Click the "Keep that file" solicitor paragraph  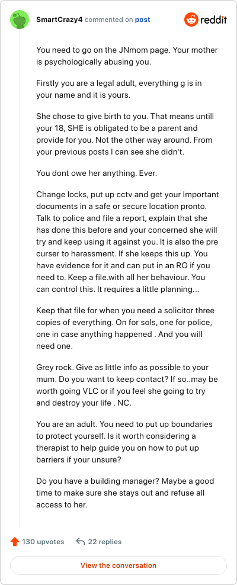126,328
